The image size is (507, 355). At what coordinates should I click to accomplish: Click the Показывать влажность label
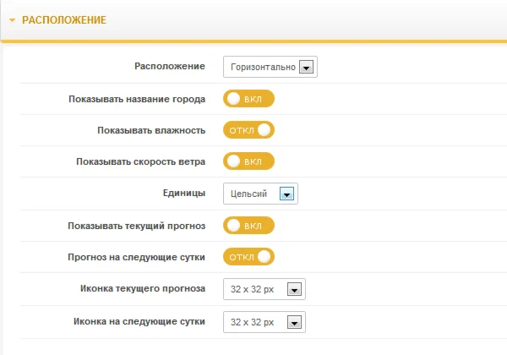[x=152, y=130]
